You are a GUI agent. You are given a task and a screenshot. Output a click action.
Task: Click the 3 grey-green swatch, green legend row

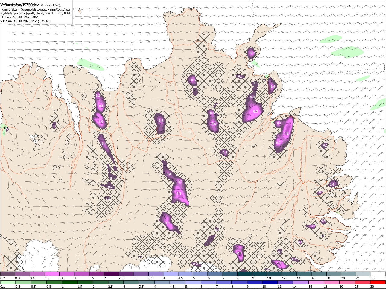pos(131,283)
